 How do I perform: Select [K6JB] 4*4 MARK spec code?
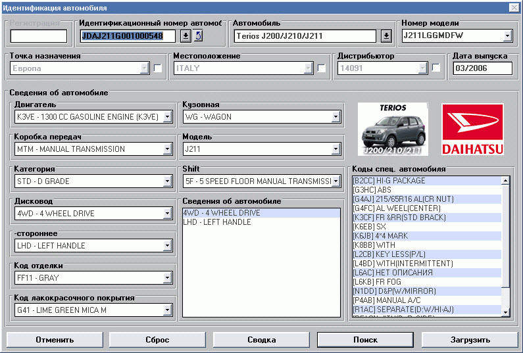[426, 236]
